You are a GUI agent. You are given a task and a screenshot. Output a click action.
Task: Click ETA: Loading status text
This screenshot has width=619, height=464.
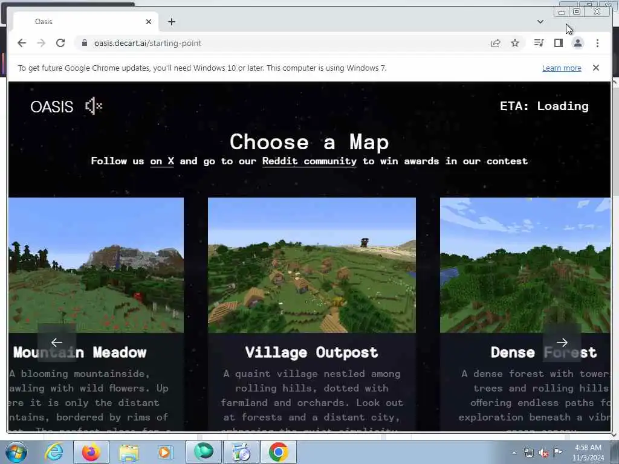[x=544, y=106]
